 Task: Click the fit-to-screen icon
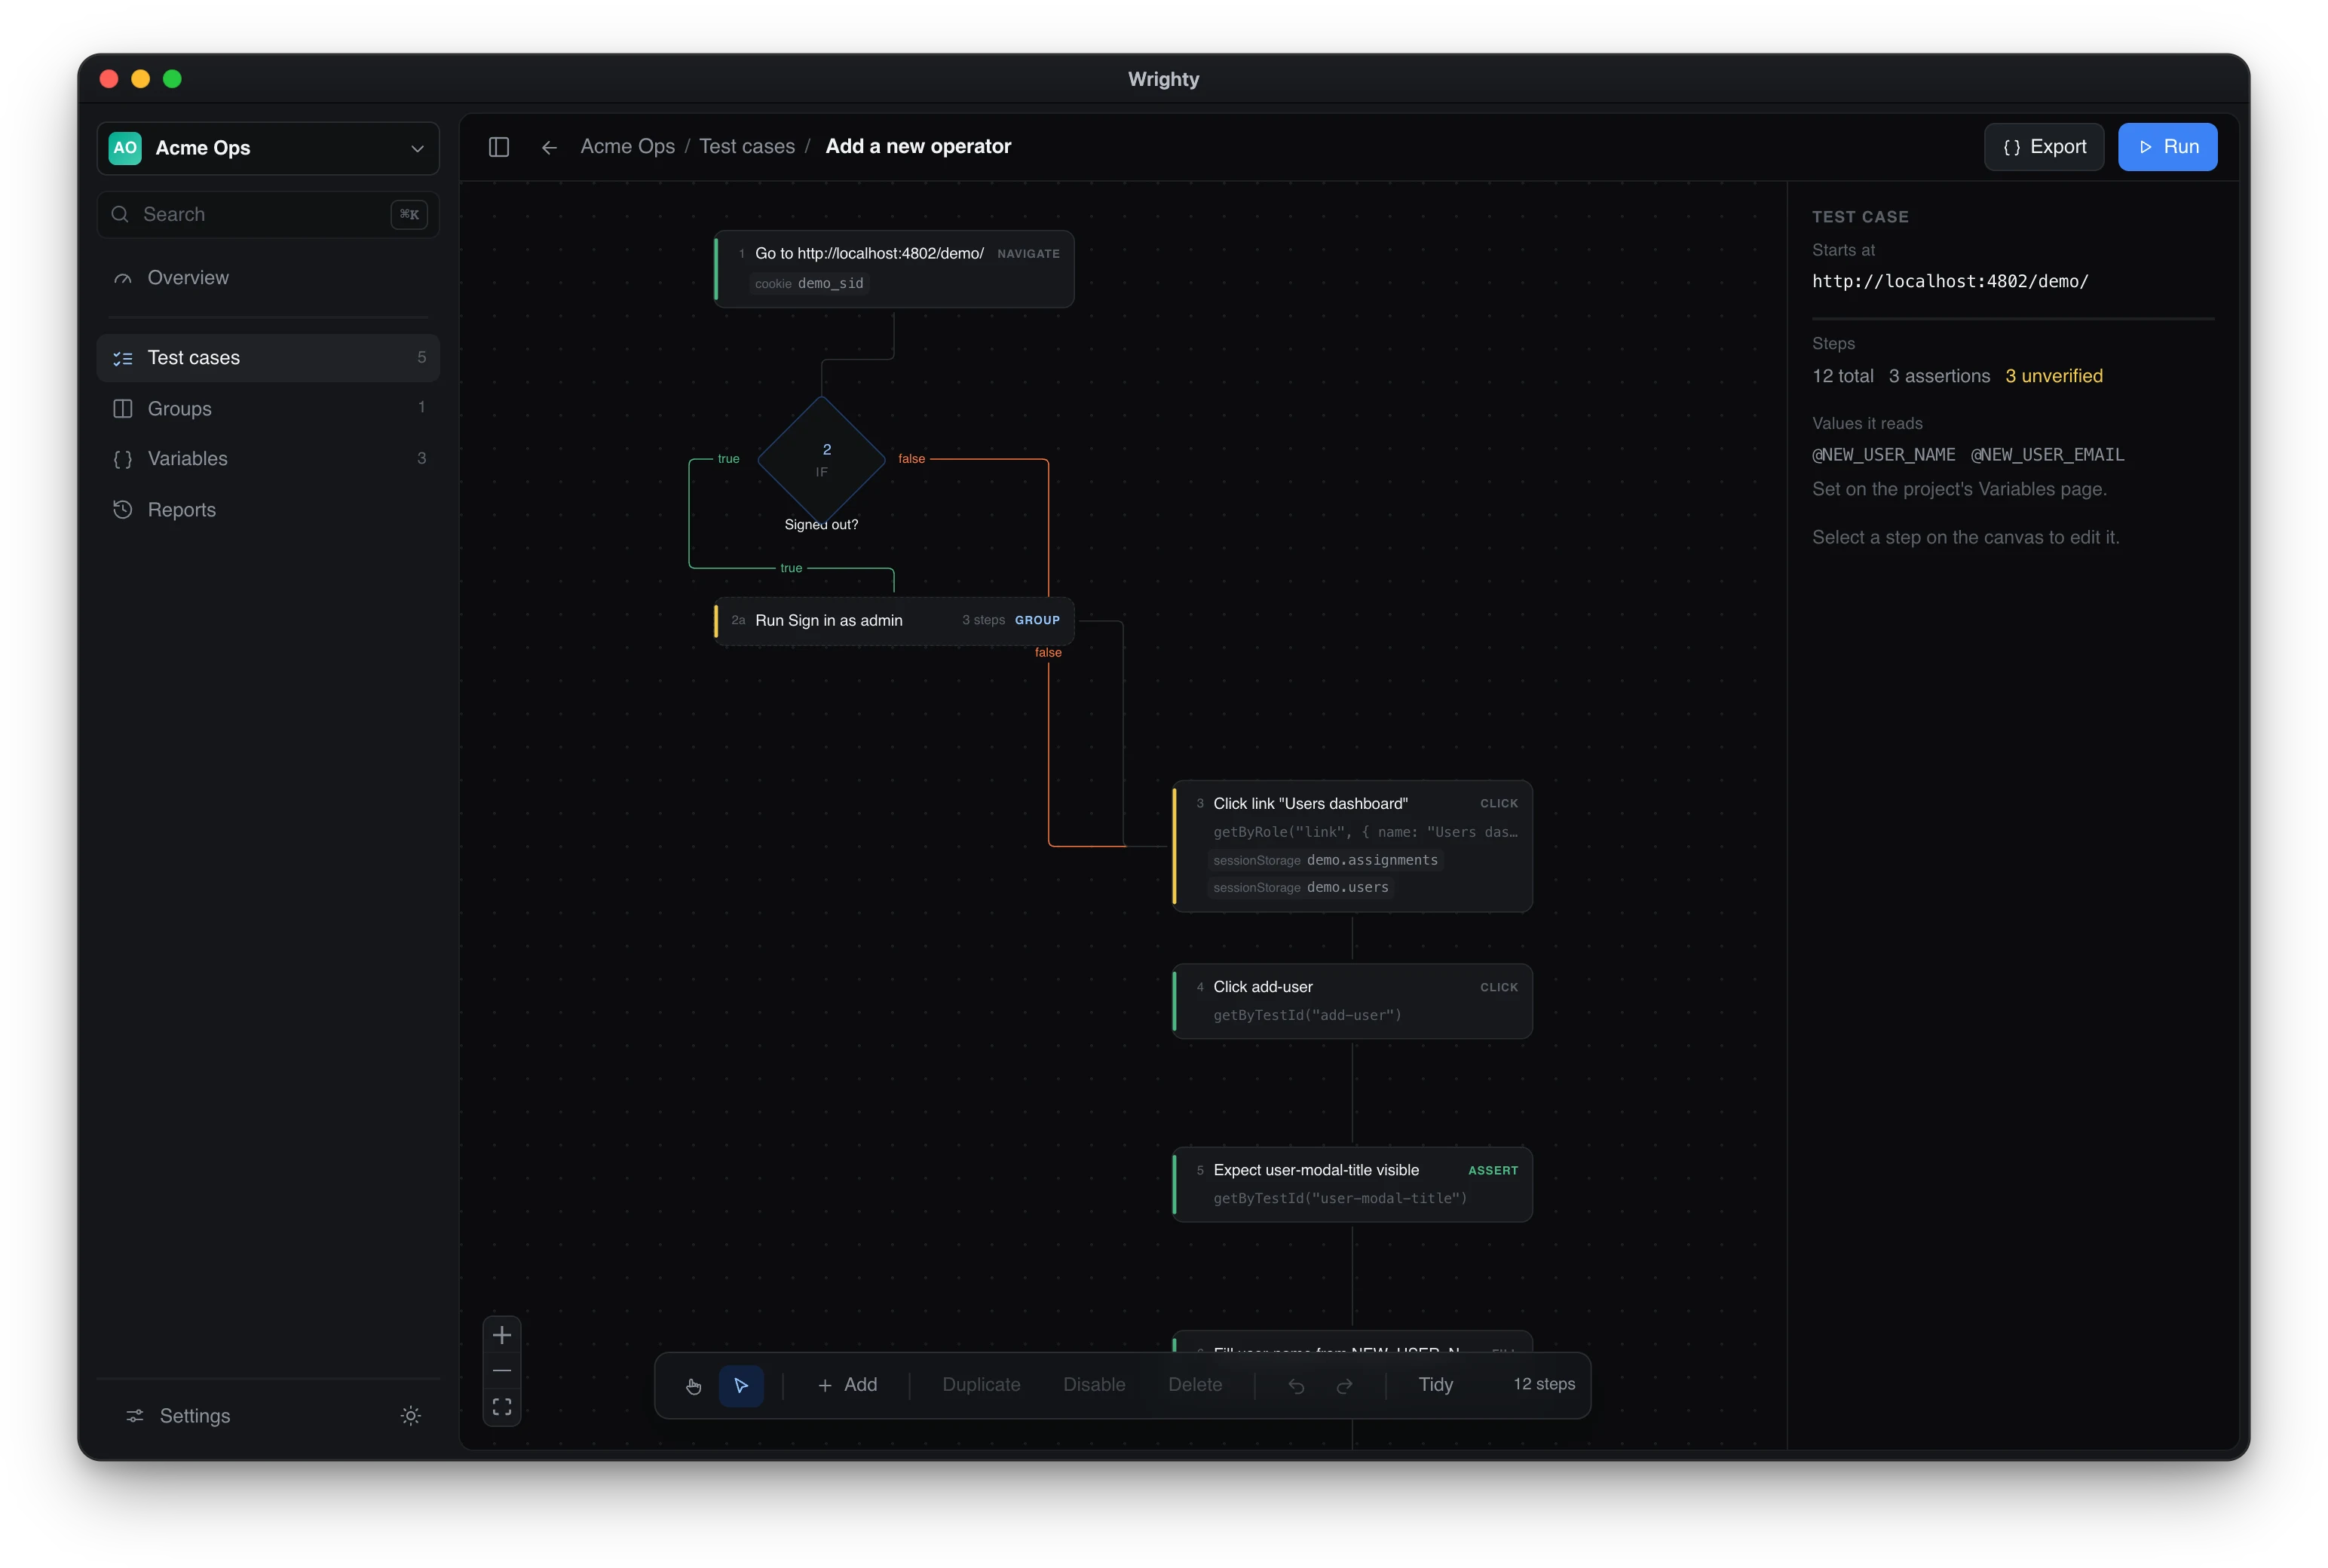click(502, 1406)
